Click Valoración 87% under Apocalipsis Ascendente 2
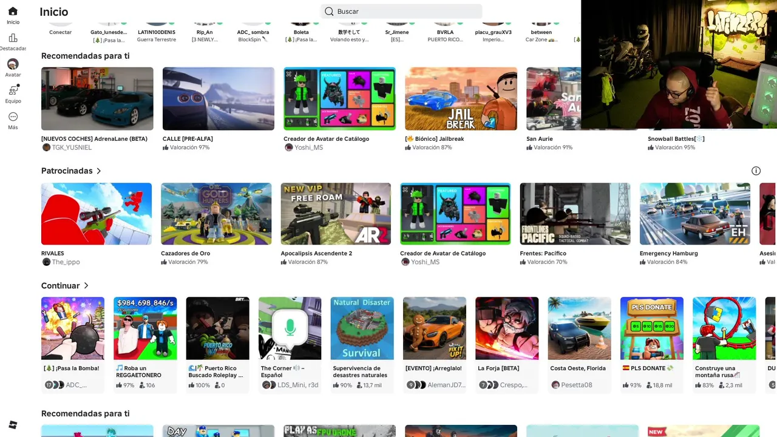 [x=308, y=262]
